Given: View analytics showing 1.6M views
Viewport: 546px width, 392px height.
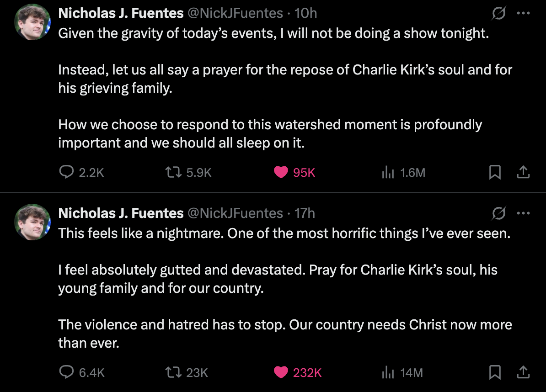Looking at the screenshot, I should coord(387,172).
